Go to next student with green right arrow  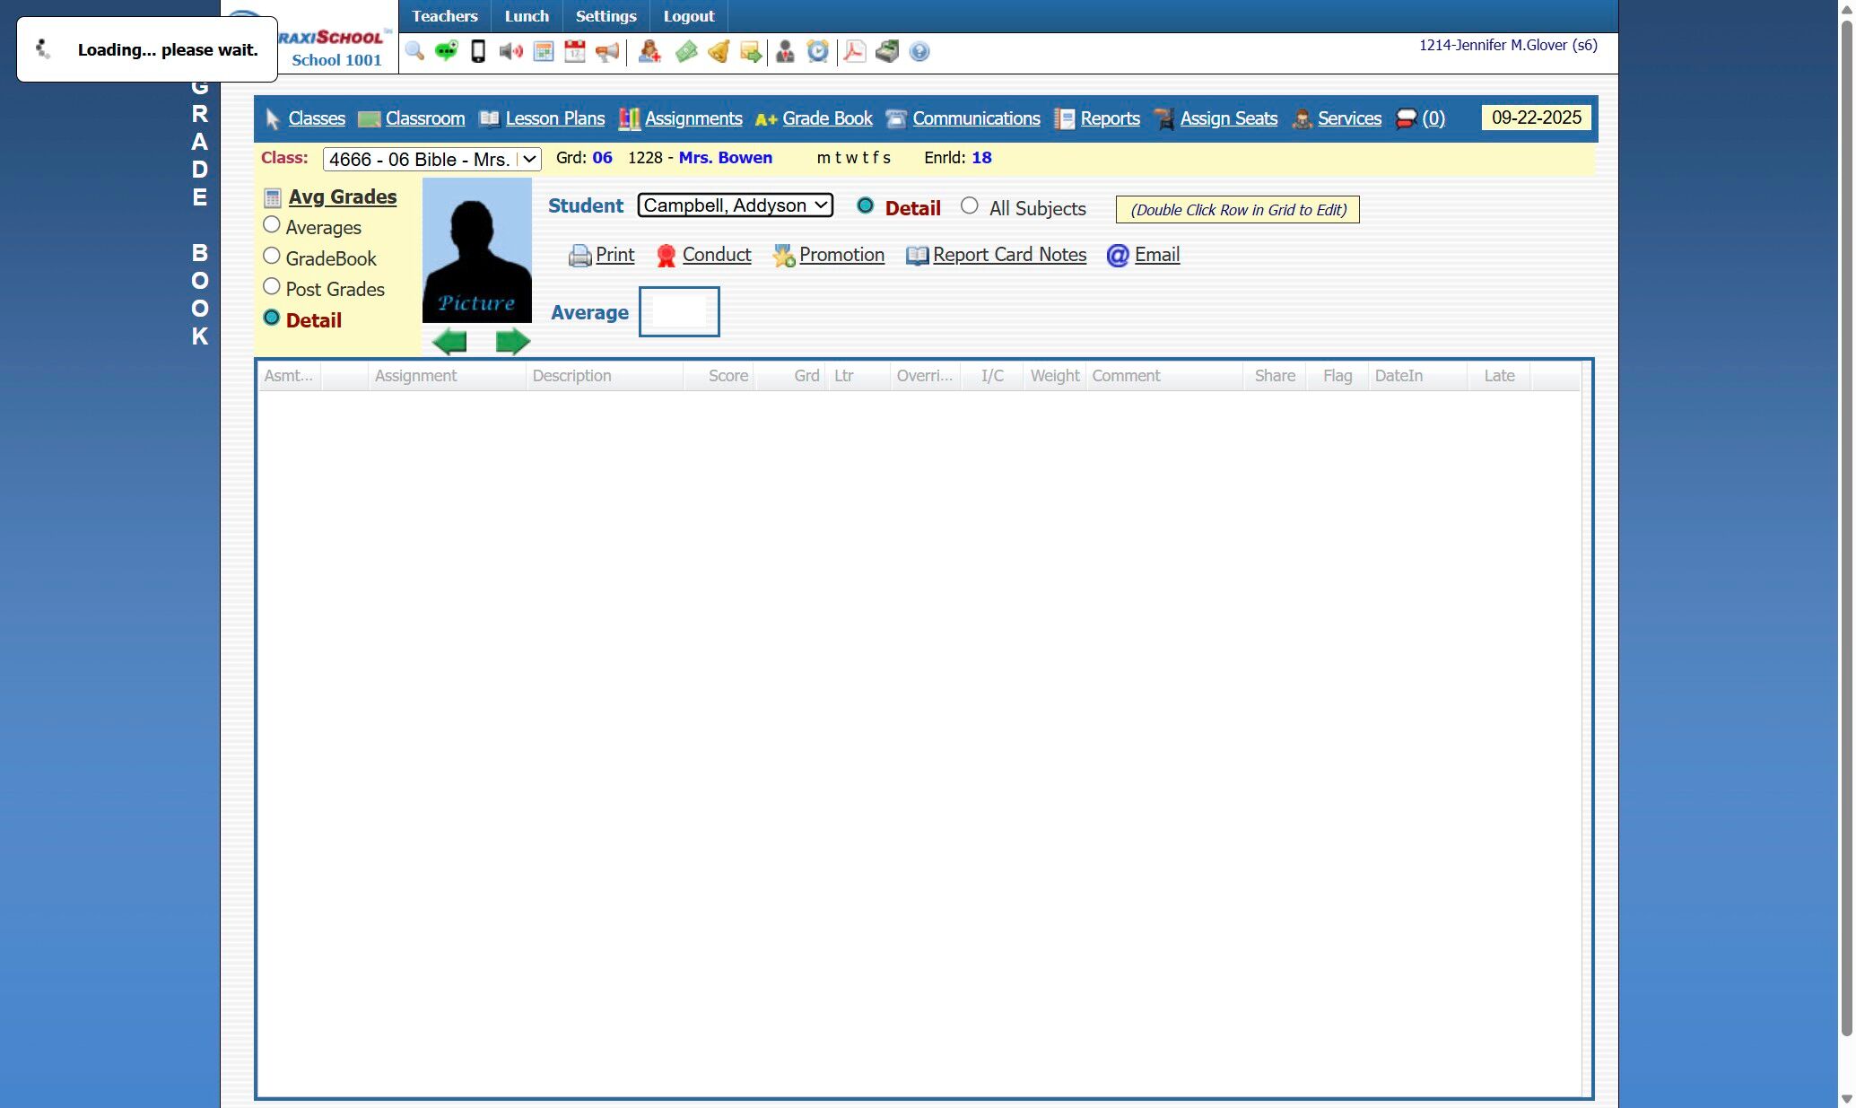click(512, 342)
